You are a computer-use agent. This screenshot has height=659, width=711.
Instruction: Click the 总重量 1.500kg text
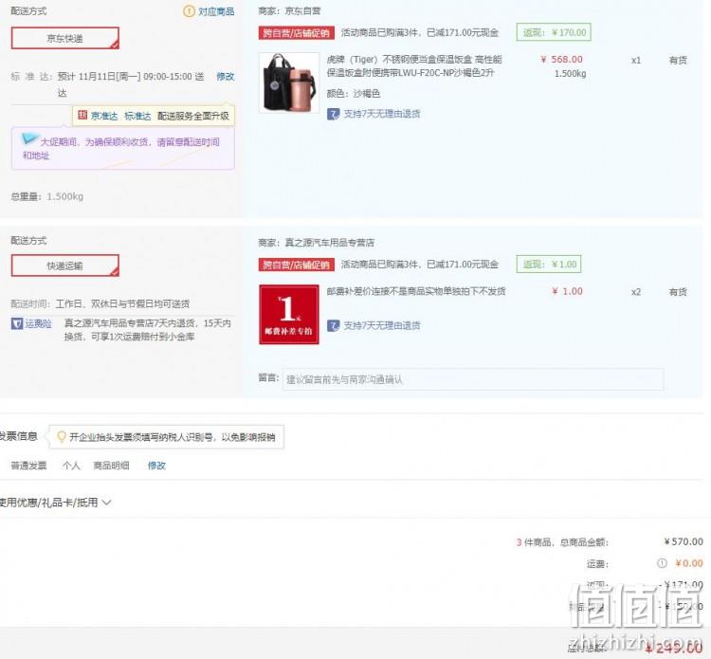click(x=47, y=196)
